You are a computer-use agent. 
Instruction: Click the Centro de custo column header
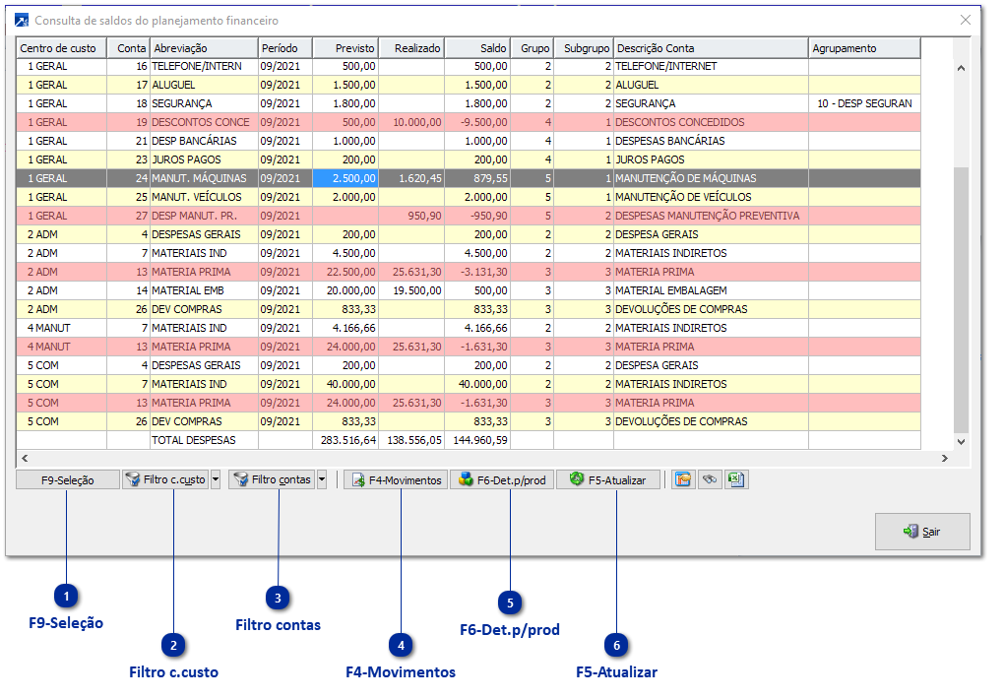pos(58,47)
